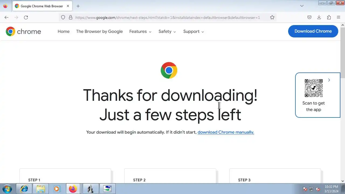Screen dimensions: 345x194
Task: Open the list all tabs chevron
Action: coord(302,6)
